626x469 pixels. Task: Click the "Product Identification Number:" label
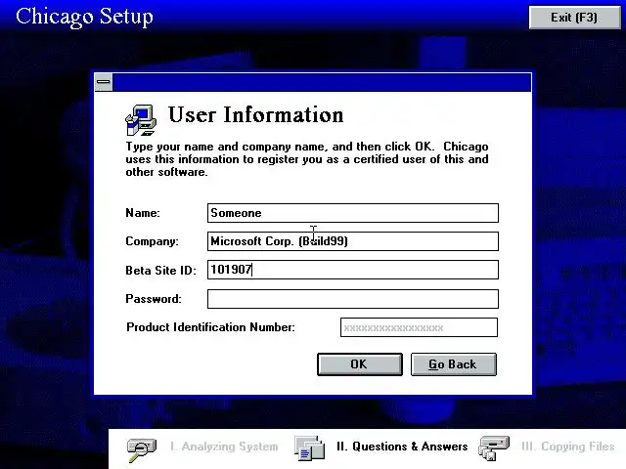tap(210, 327)
